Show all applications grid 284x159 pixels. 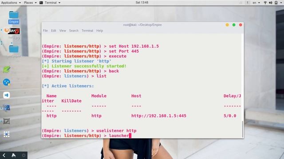tap(7, 134)
